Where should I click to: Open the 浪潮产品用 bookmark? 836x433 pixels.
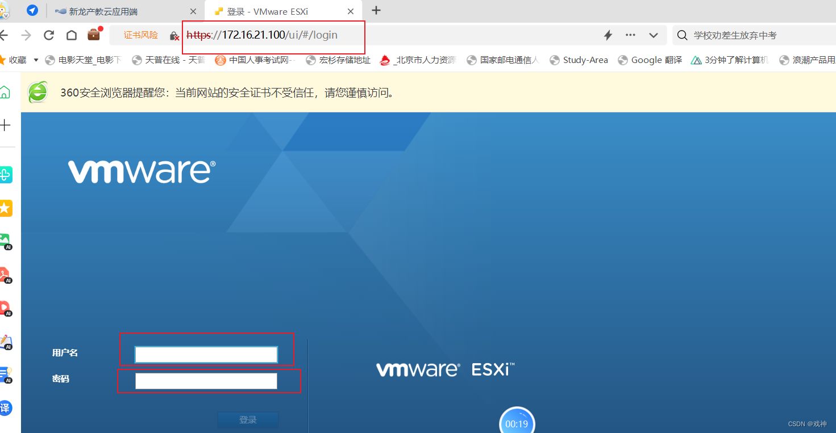pos(807,60)
